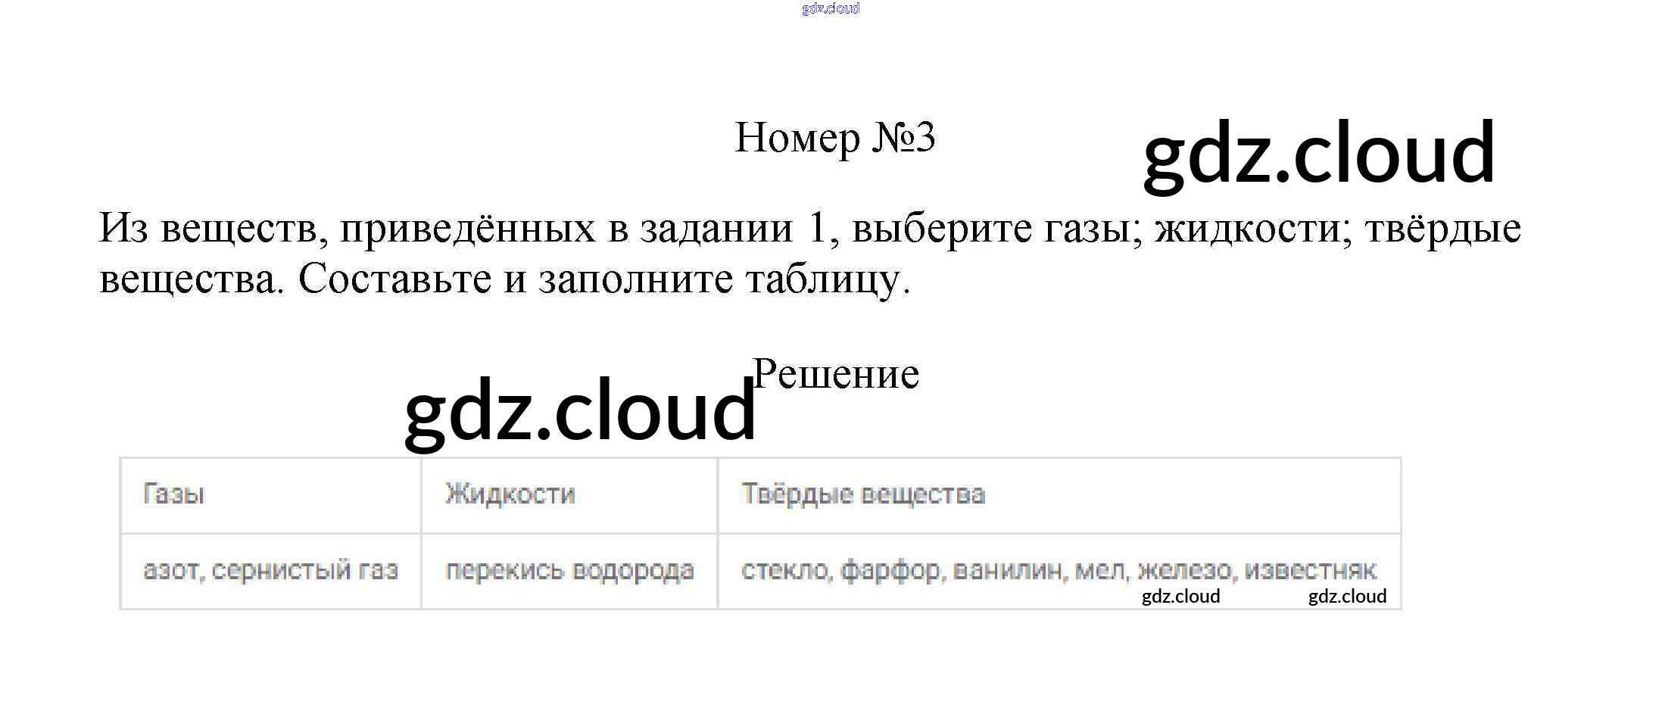
Task: Click the small gdz.cloud watermark under 'железо'
Action: [1180, 597]
